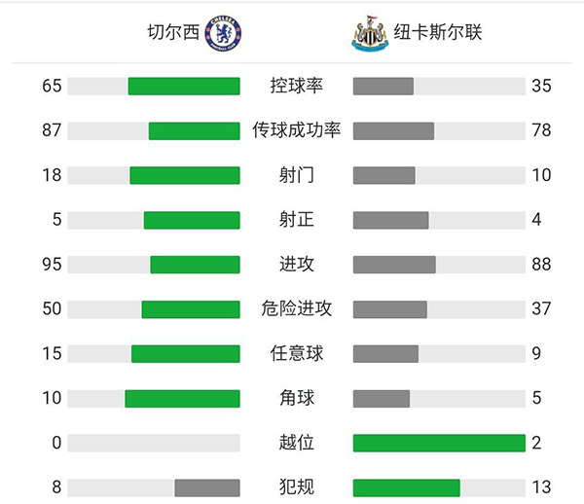Click the 越位 stat label

[297, 443]
